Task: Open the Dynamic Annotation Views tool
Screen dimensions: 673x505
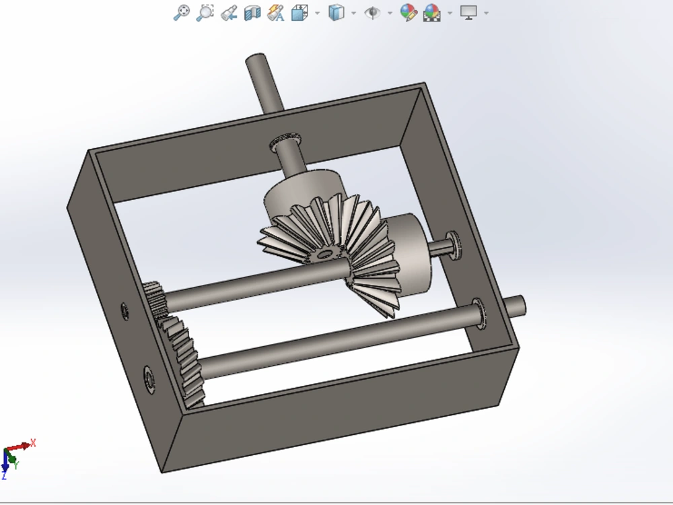Action: coord(275,12)
